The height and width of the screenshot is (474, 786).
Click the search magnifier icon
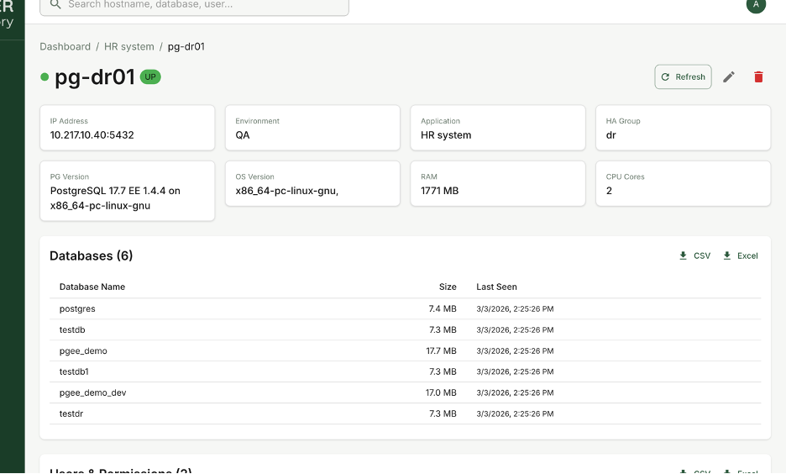(x=55, y=4)
